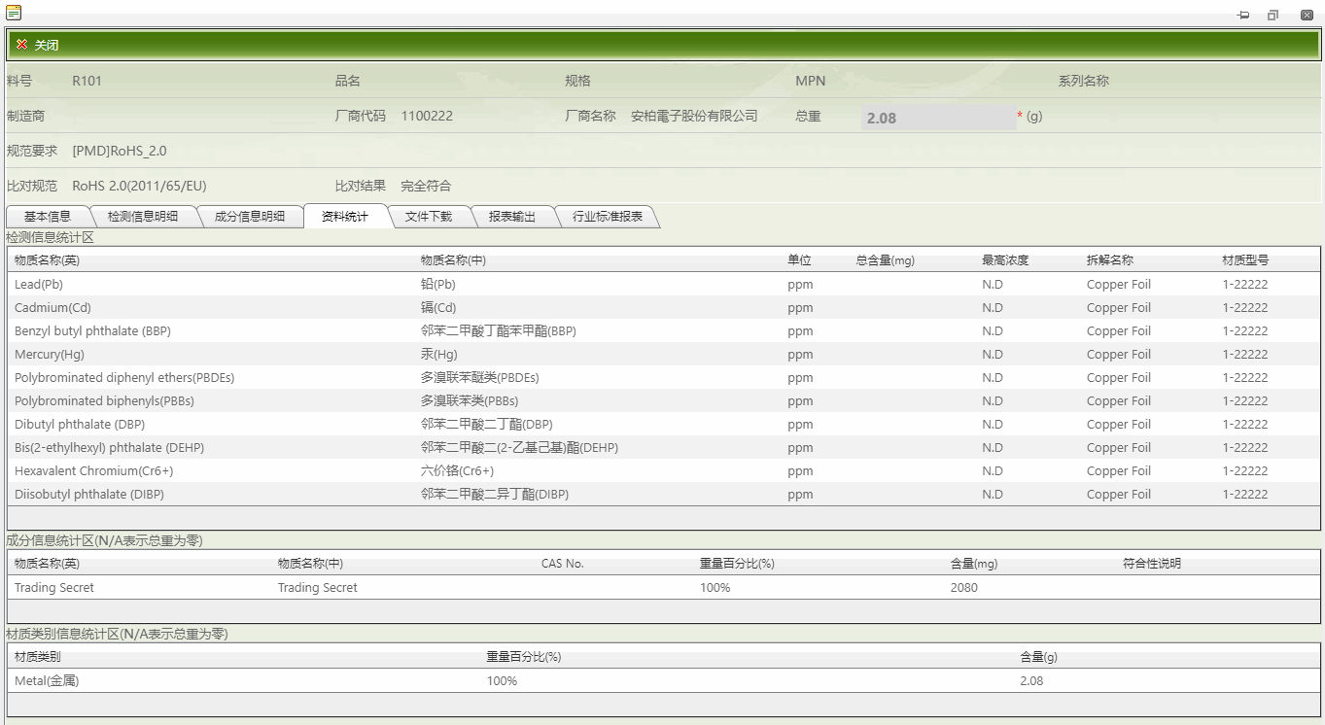Click the 关闭 close button
This screenshot has height=725, width=1325.
[x=37, y=45]
